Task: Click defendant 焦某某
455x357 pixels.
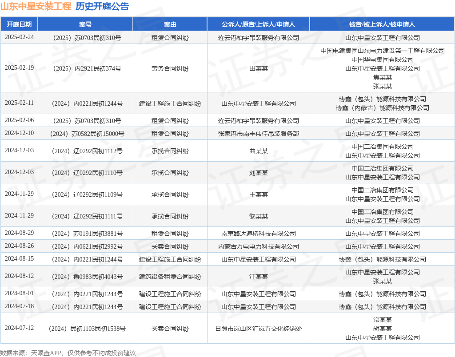Action: point(383,77)
